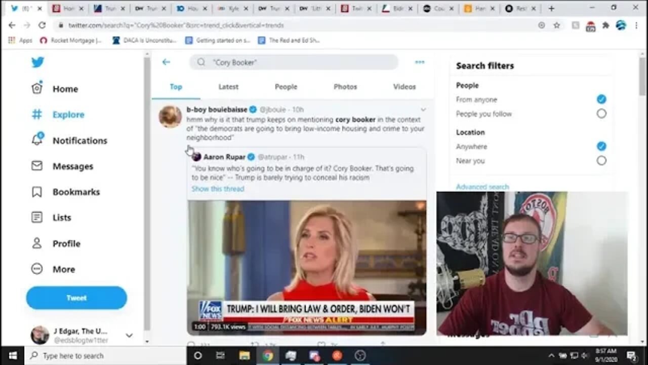
Task: Reload the page with refresh icon
Action: 42,25
